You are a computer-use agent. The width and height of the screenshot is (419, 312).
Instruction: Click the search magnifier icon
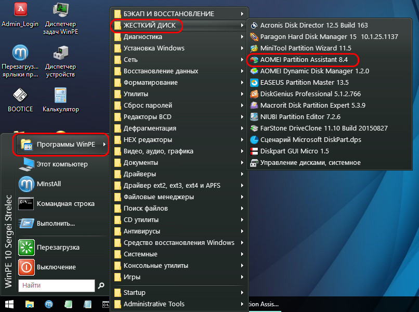101,285
